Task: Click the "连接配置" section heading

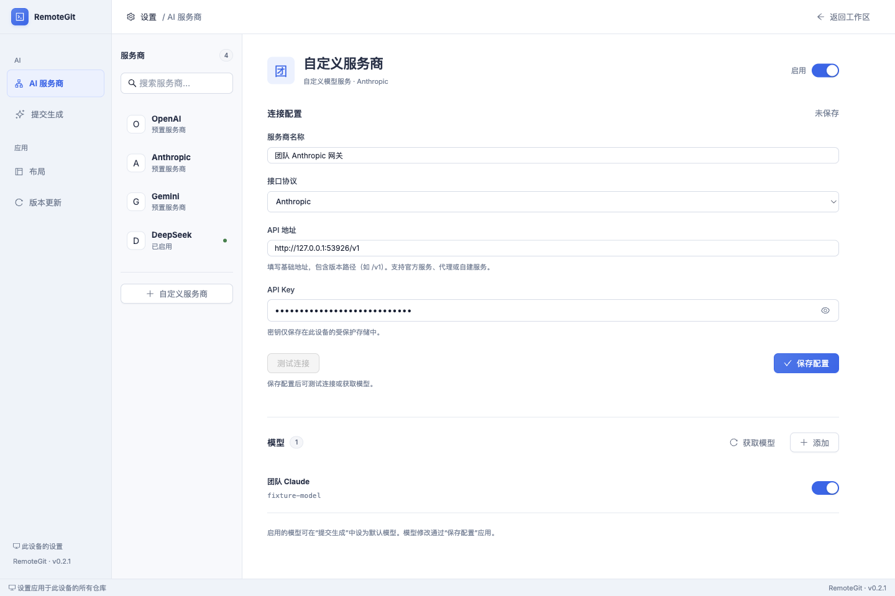Action: click(x=285, y=114)
